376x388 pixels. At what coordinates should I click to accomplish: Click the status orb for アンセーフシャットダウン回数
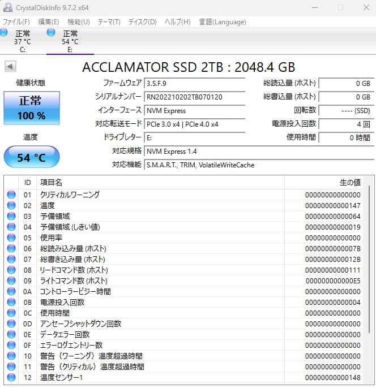pos(11,324)
